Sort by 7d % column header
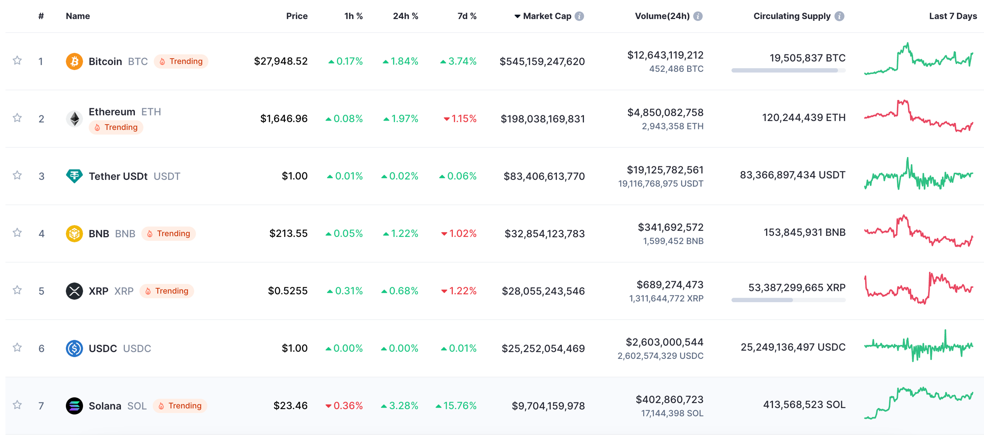The image size is (984, 435). click(x=467, y=16)
